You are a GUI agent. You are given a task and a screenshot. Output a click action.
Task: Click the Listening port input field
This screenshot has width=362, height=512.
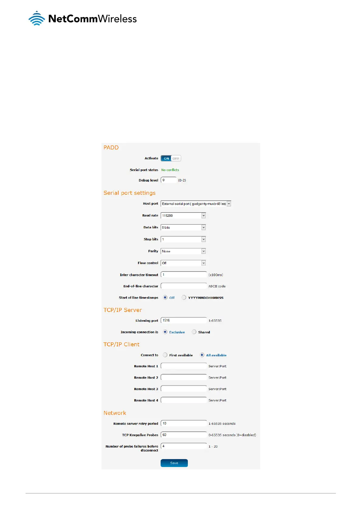point(184,320)
